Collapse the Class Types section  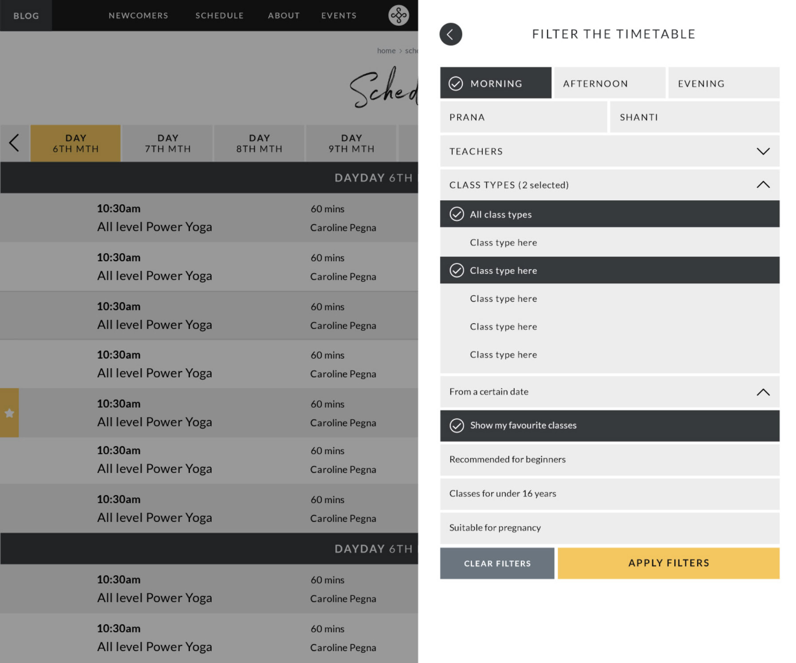[x=610, y=185]
